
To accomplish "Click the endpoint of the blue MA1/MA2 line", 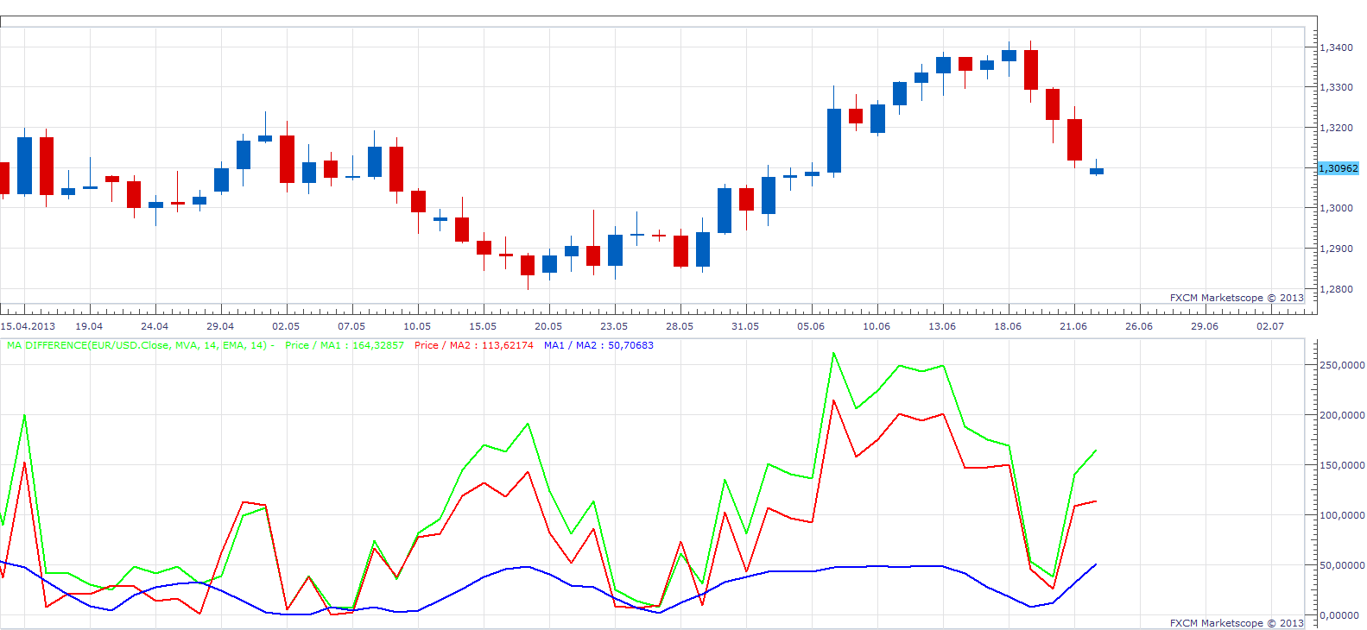I will point(1096,564).
